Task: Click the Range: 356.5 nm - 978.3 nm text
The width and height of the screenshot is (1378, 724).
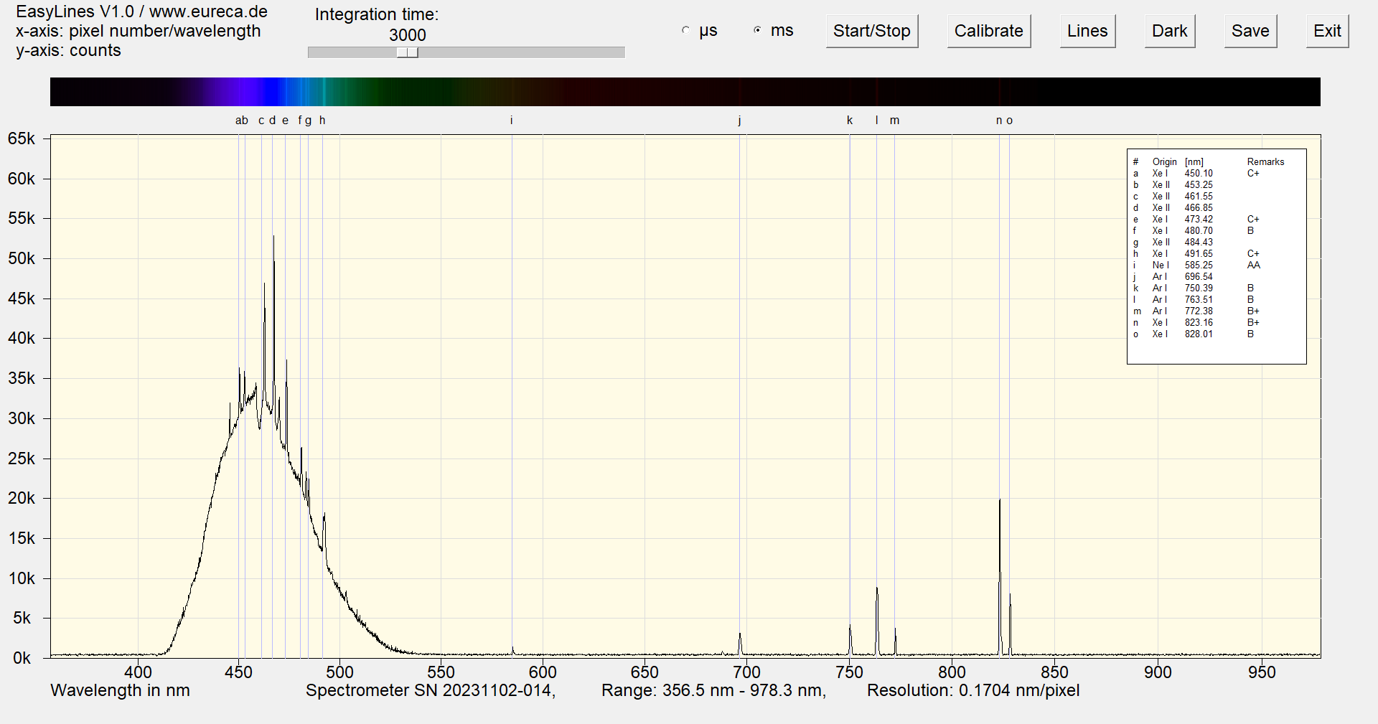Action: point(713,690)
